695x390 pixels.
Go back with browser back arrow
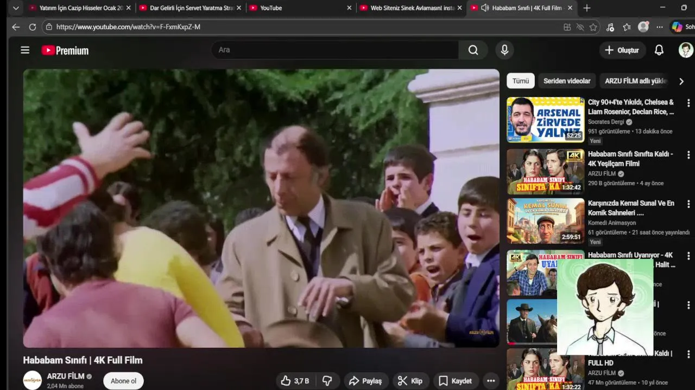(16, 27)
